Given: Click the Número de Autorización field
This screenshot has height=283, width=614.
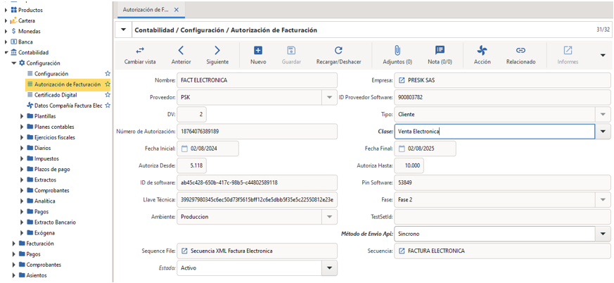Looking at the screenshot, I should [257, 132].
